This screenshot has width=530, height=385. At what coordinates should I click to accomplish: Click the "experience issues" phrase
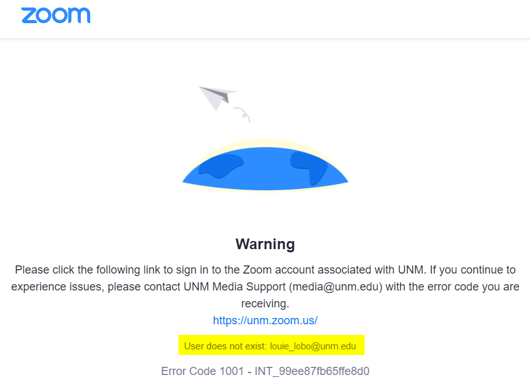(x=53, y=287)
